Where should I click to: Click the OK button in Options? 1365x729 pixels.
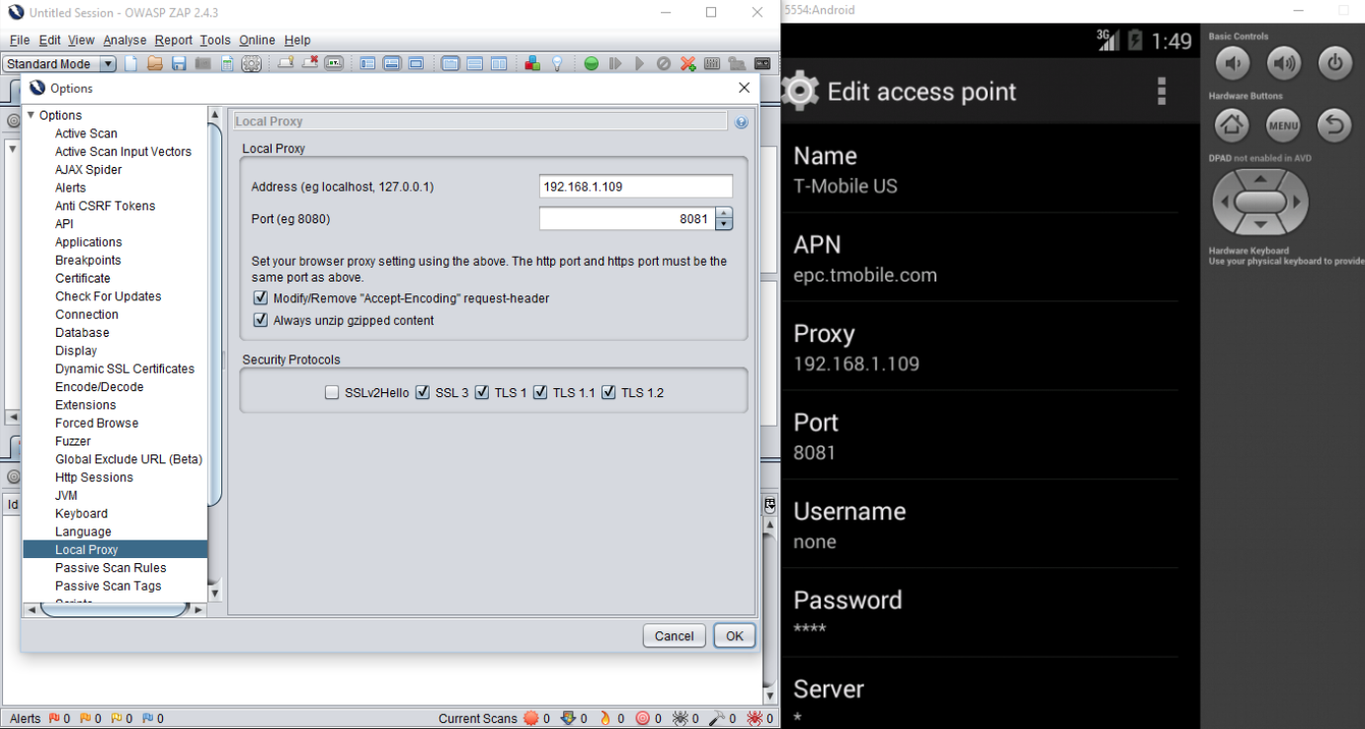735,636
